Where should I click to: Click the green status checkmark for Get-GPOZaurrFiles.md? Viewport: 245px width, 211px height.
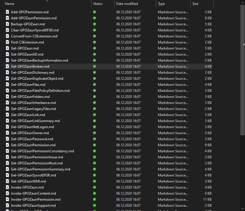pyautogui.click(x=95, y=85)
